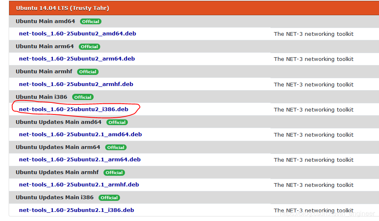Select the 'Ubuntu Updates Main arm64' heading

point(58,147)
